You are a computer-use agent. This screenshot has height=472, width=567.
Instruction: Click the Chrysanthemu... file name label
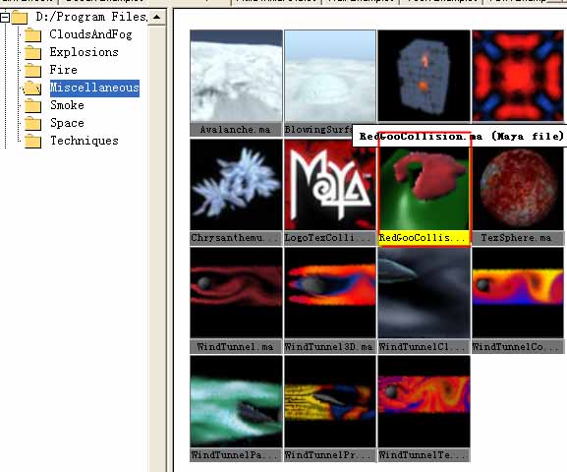coord(236,238)
